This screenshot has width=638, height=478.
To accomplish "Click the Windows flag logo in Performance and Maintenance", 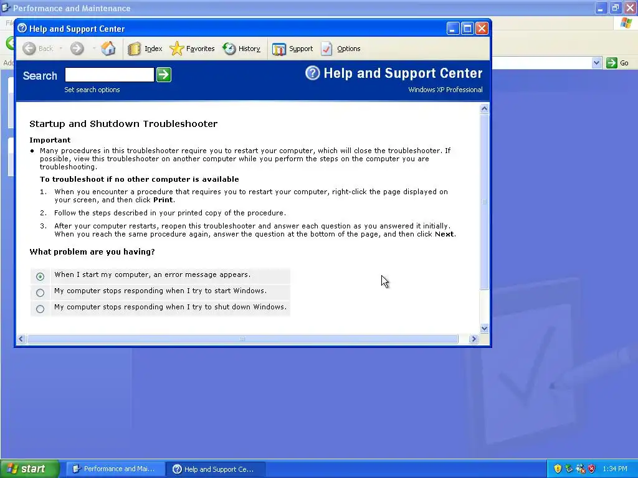I will click(x=626, y=23).
